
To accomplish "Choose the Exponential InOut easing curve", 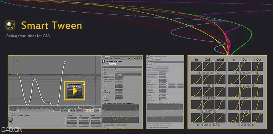I will click(x=257, y=67).
